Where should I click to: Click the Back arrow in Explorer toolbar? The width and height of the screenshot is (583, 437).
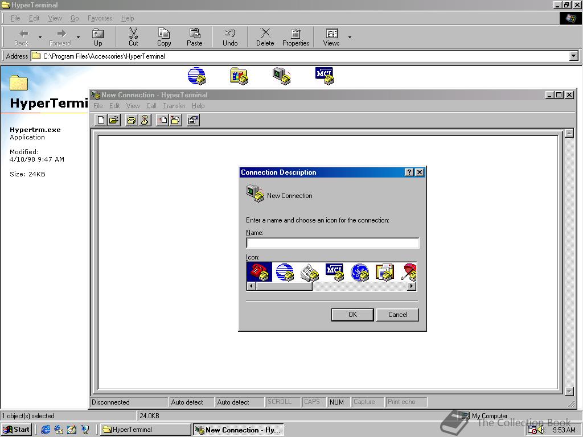point(22,37)
